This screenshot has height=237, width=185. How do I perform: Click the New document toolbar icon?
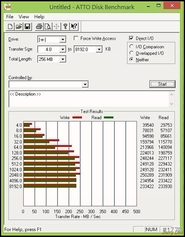[x=10, y=27]
